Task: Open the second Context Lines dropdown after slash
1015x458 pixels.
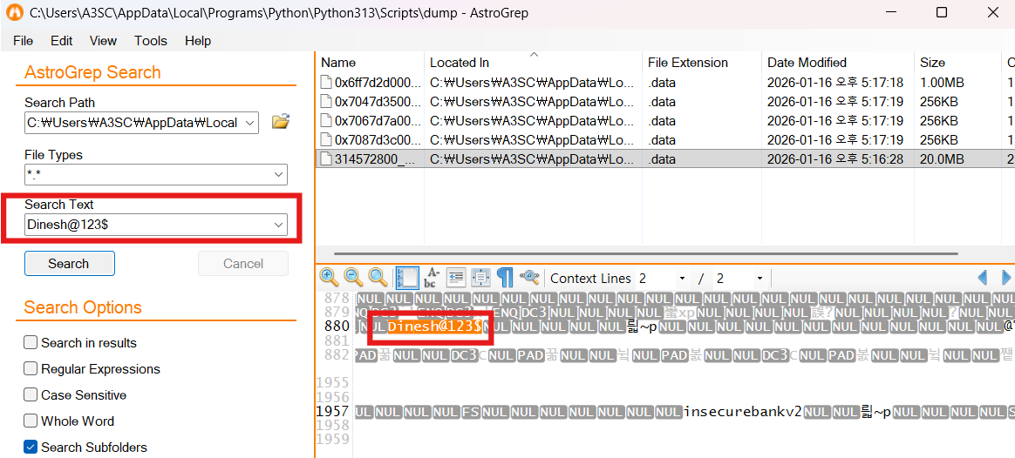Action: pos(759,279)
